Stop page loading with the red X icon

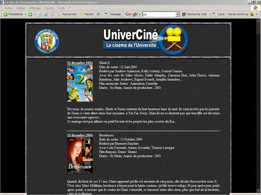point(39,14)
